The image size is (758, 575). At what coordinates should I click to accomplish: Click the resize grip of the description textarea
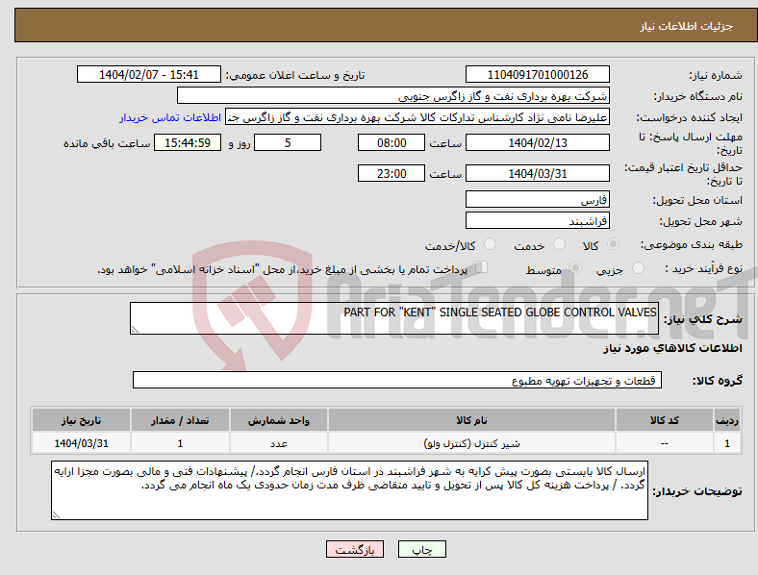pyautogui.click(x=135, y=330)
